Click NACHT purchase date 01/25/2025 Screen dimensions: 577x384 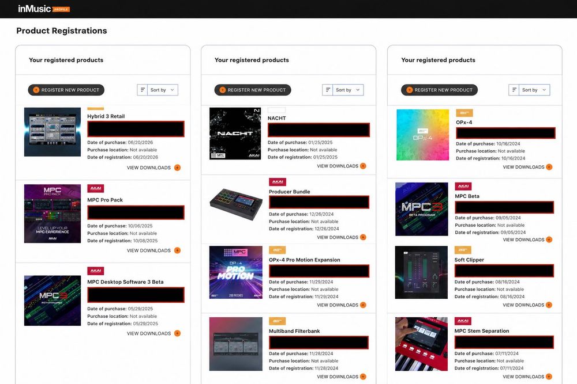pos(320,142)
